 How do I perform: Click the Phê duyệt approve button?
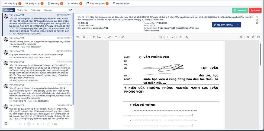tap(240, 11)
